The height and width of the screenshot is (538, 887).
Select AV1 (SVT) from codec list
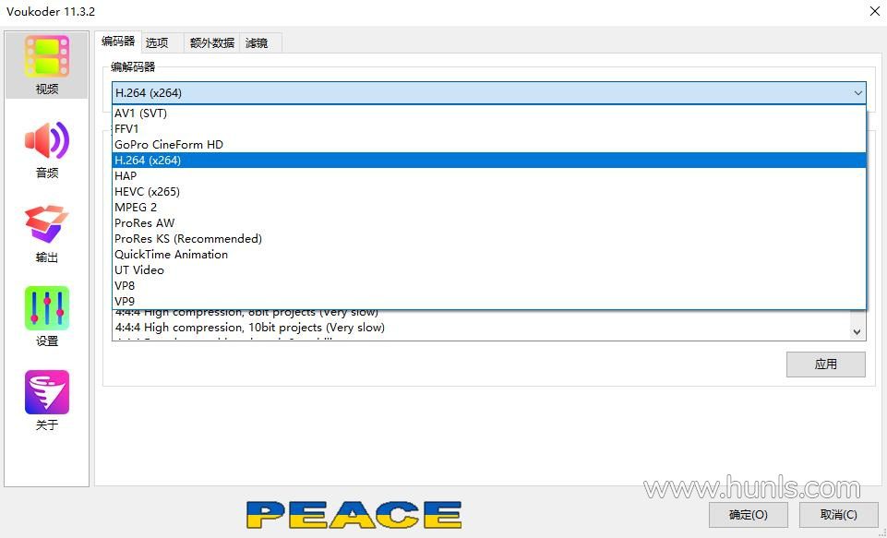click(489, 114)
